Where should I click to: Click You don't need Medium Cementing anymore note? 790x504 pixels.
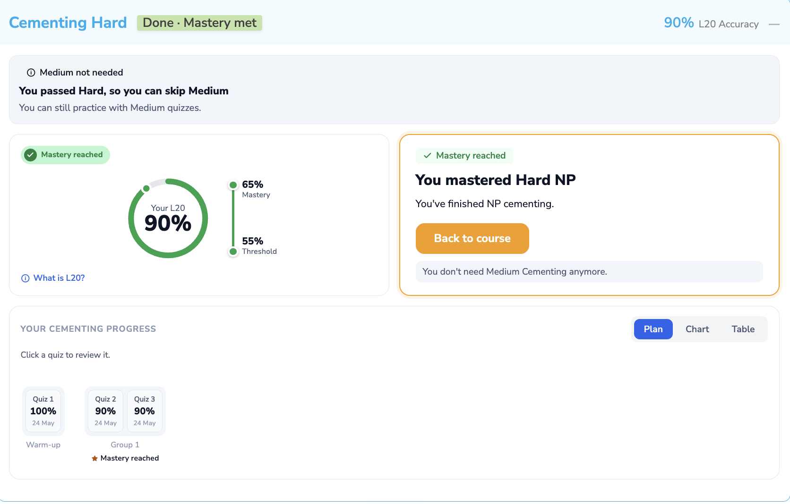point(589,271)
